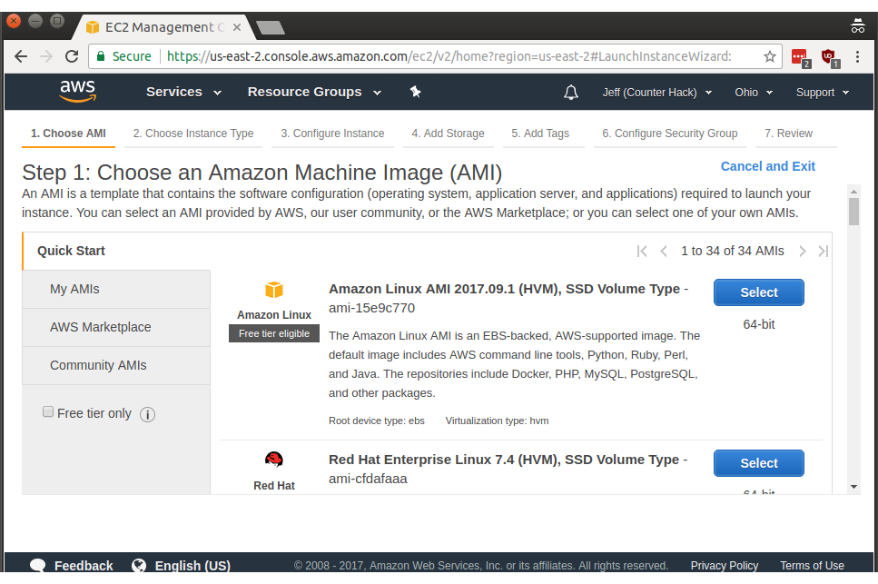878x584 pixels.
Task: Open the pin shortcuts icon in navbar
Action: pyautogui.click(x=415, y=92)
